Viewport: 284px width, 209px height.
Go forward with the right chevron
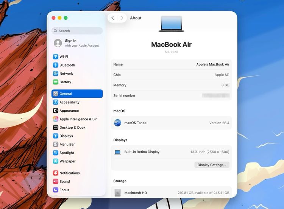[x=122, y=18]
